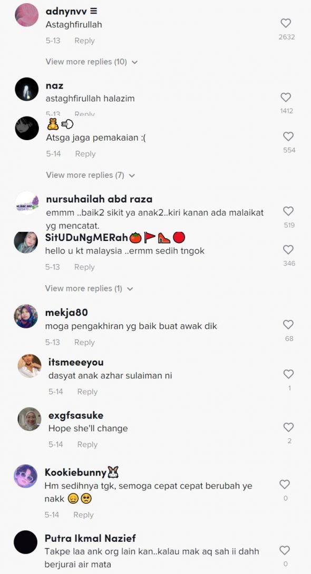Heart mekja80's comment
The width and height of the screenshot is (311, 574).
288,325
